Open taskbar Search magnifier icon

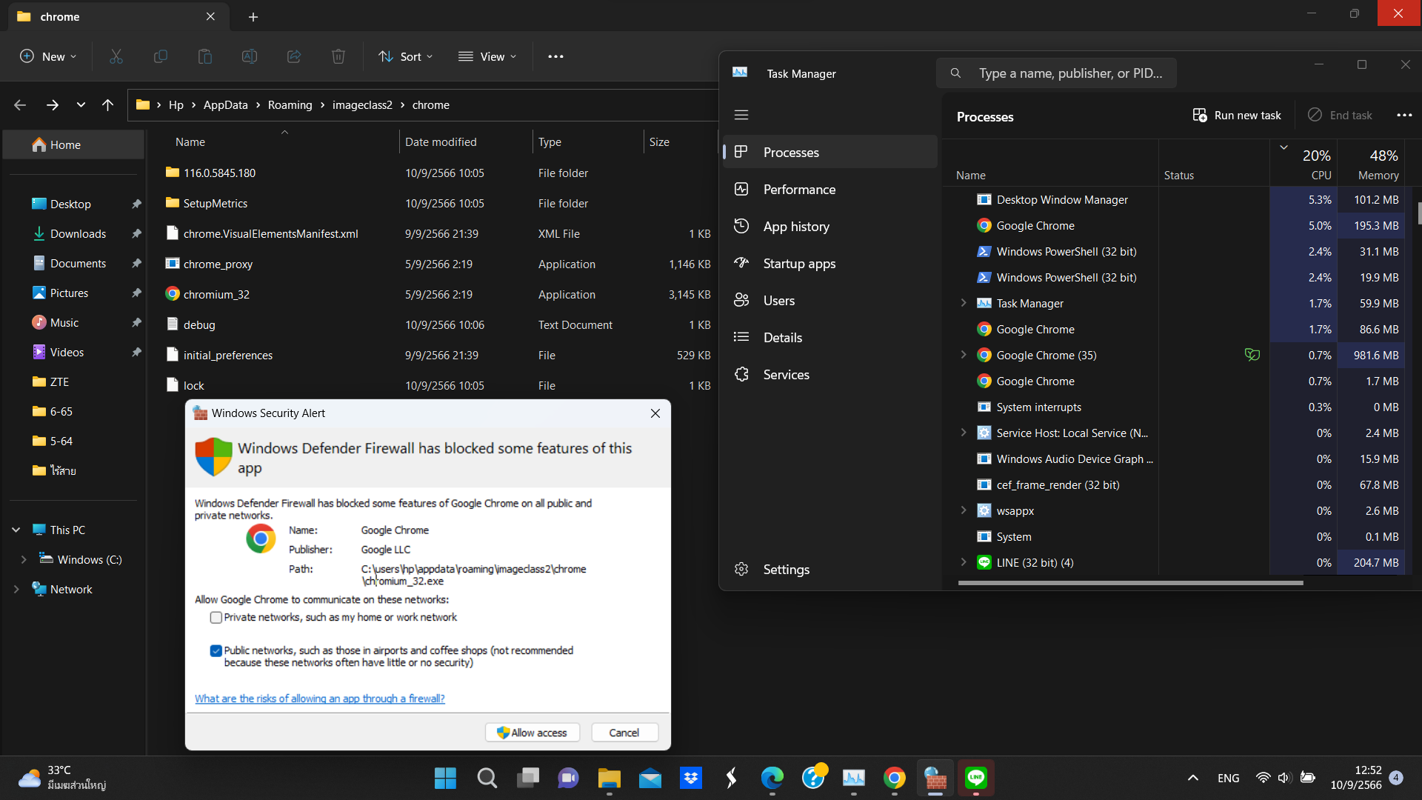pos(487,778)
